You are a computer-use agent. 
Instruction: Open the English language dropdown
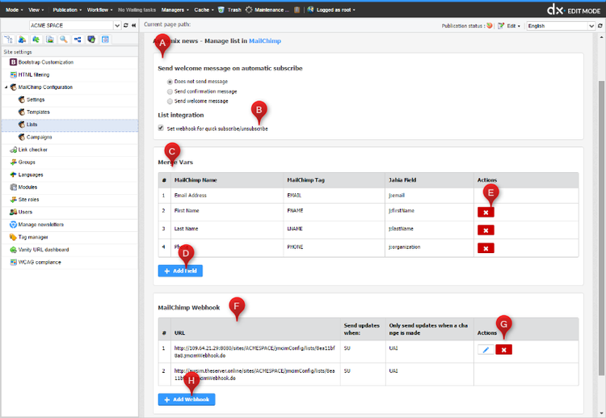(591, 26)
